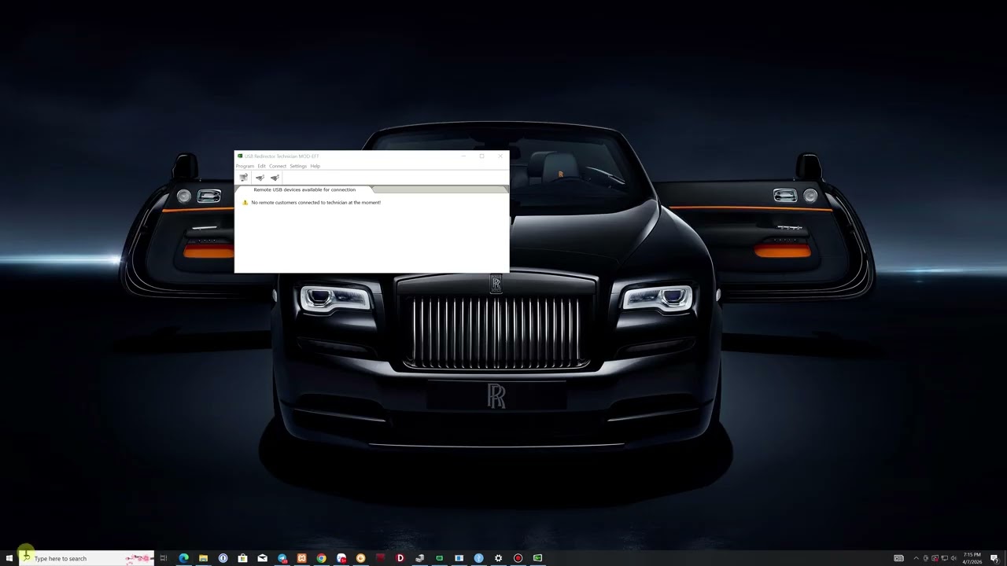The image size is (1007, 566).
Task: Open the Mail app from the taskbar
Action: click(x=262, y=558)
